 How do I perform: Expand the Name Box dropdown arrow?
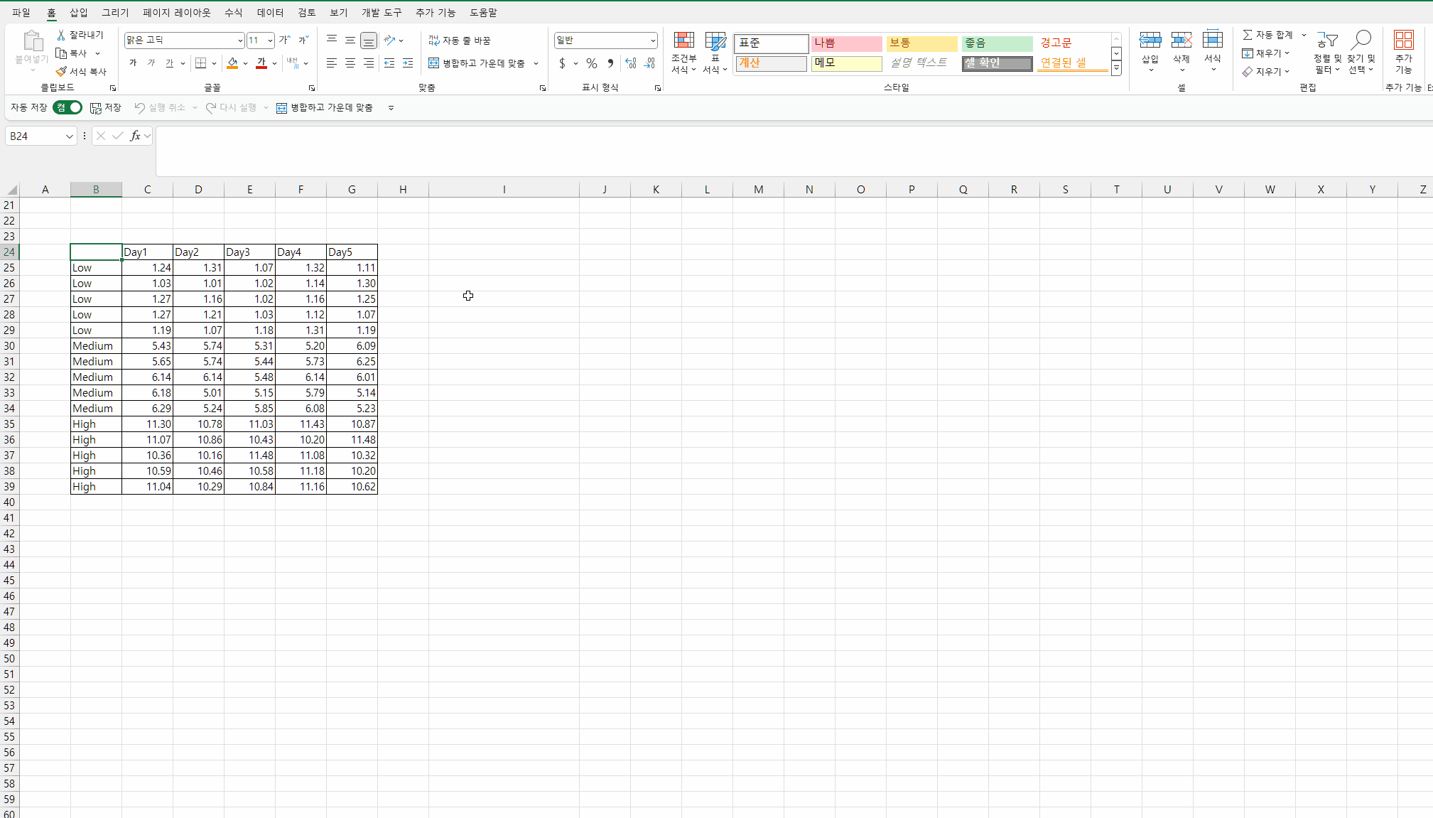(69, 136)
